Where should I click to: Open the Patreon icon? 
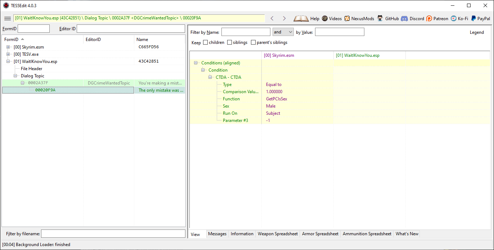429,18
